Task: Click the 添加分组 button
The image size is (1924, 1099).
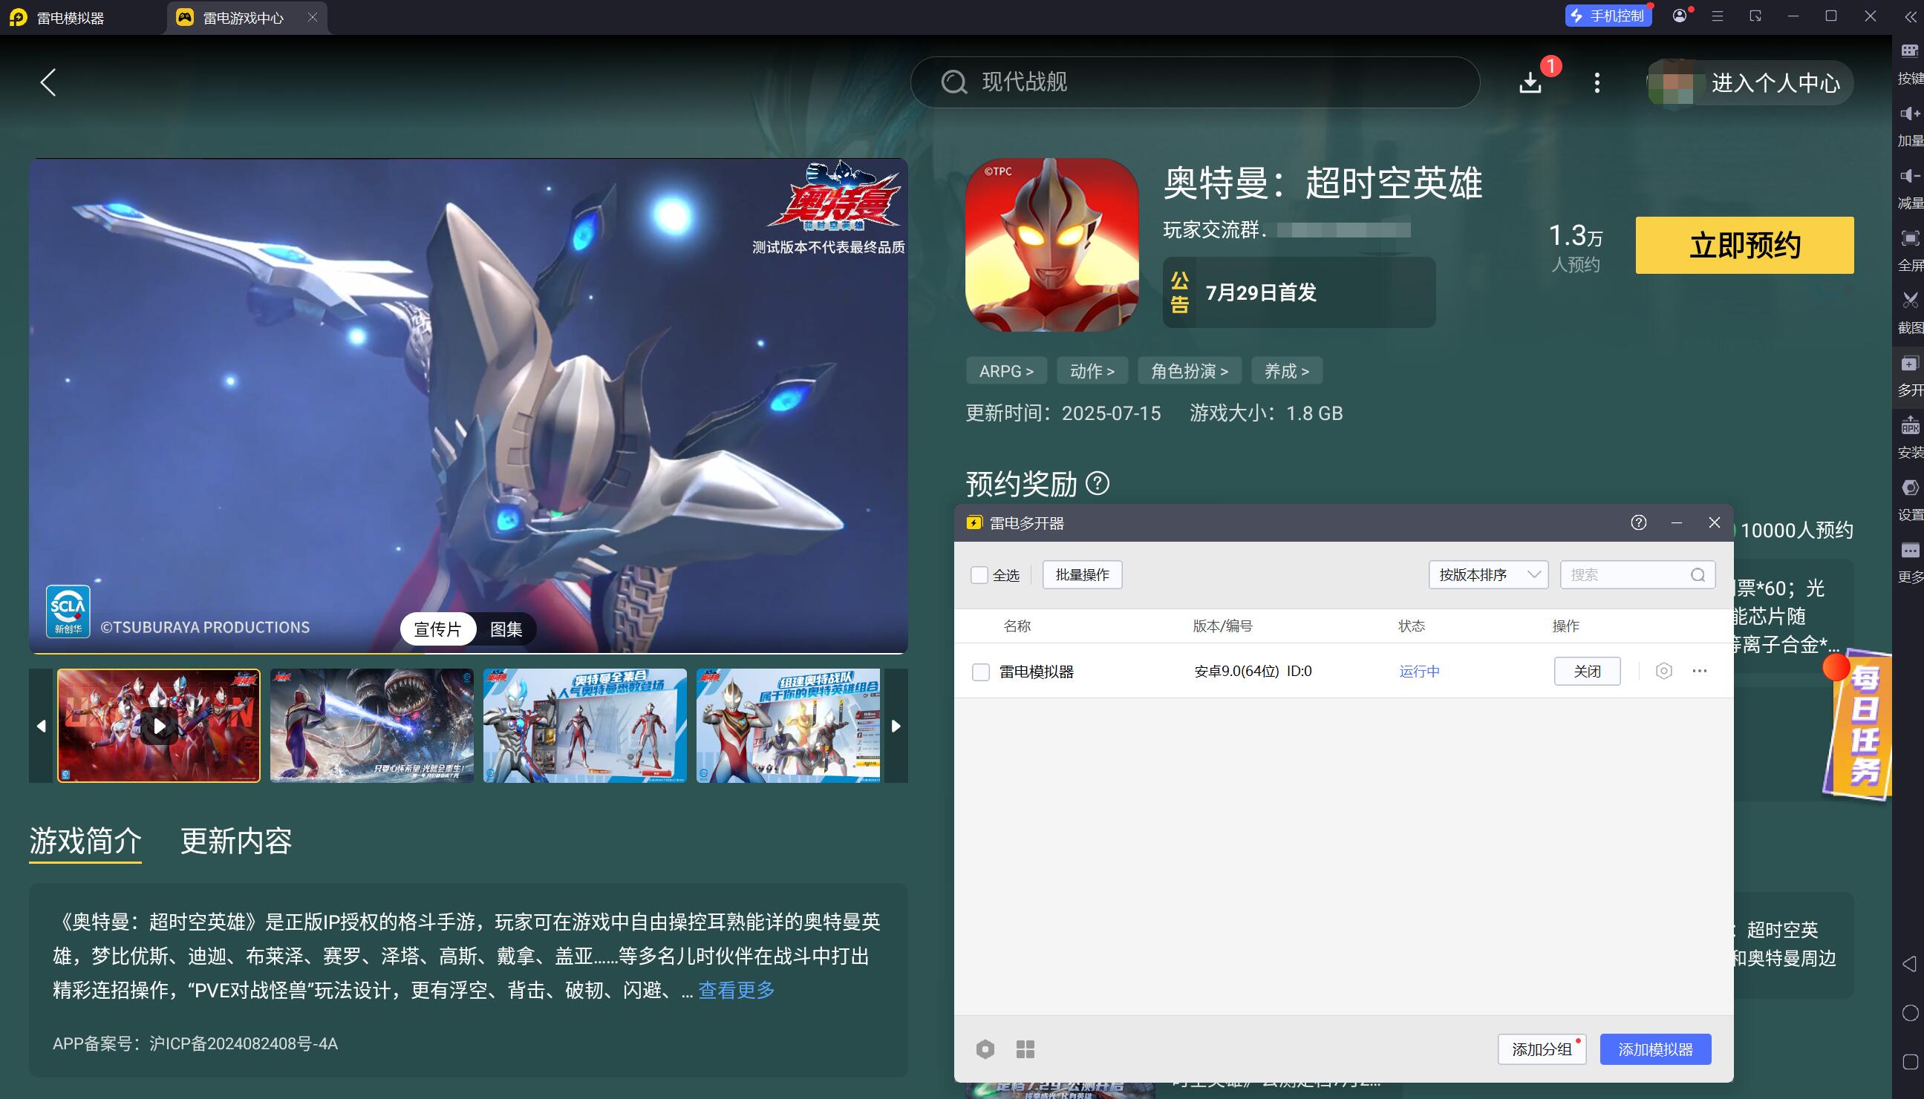Action: point(1541,1049)
